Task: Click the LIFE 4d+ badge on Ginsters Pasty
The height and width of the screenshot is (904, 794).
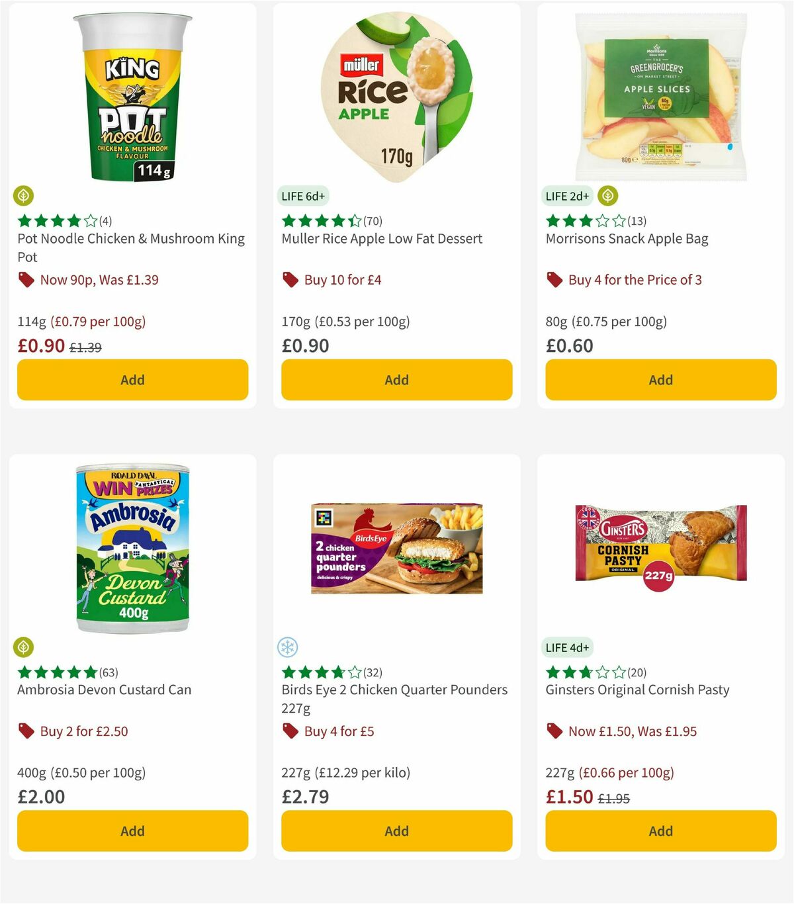Action: click(567, 647)
